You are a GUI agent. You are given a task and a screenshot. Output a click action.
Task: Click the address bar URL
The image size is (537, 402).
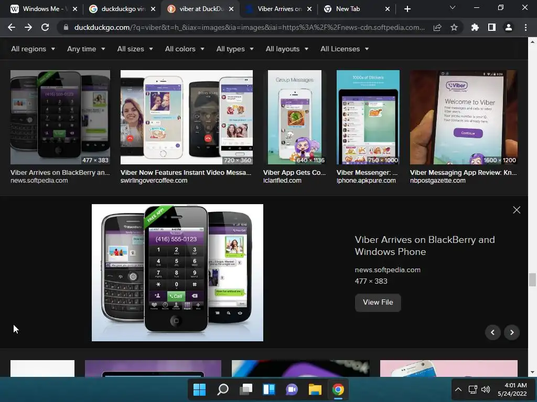(249, 27)
